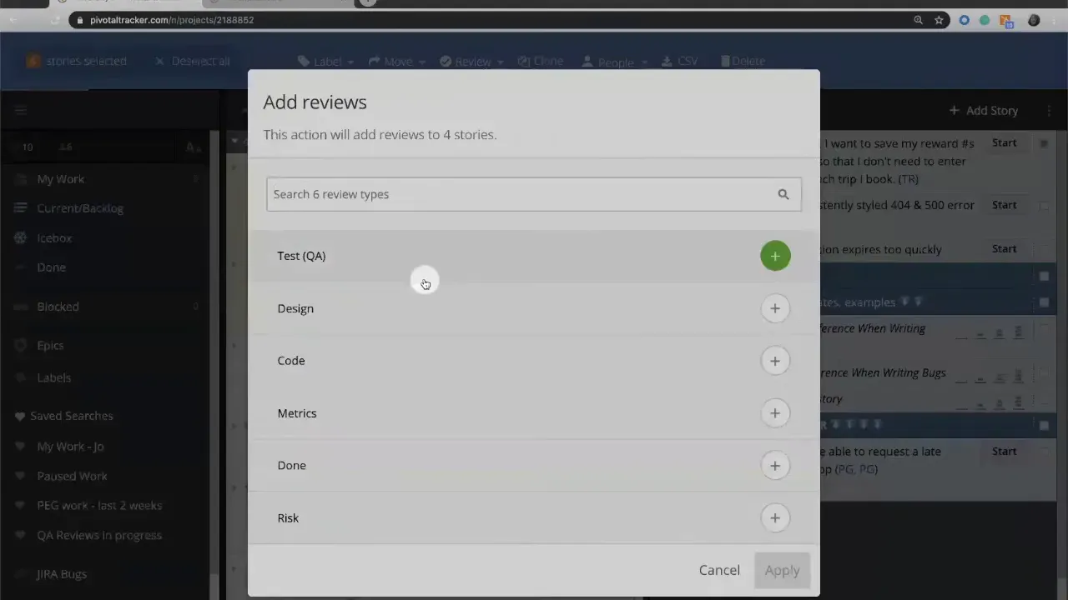
Task: Open the Icebox panel in the sidebar
Action: [54, 237]
